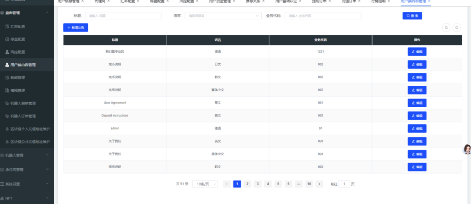Go to page 2

point(247,184)
